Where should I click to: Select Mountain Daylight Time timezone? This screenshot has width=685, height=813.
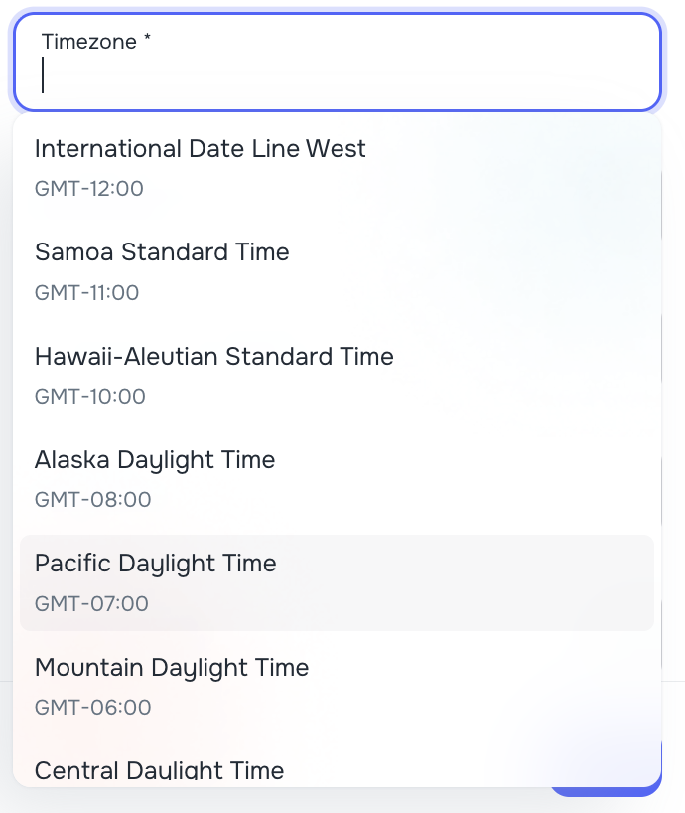pos(172,668)
